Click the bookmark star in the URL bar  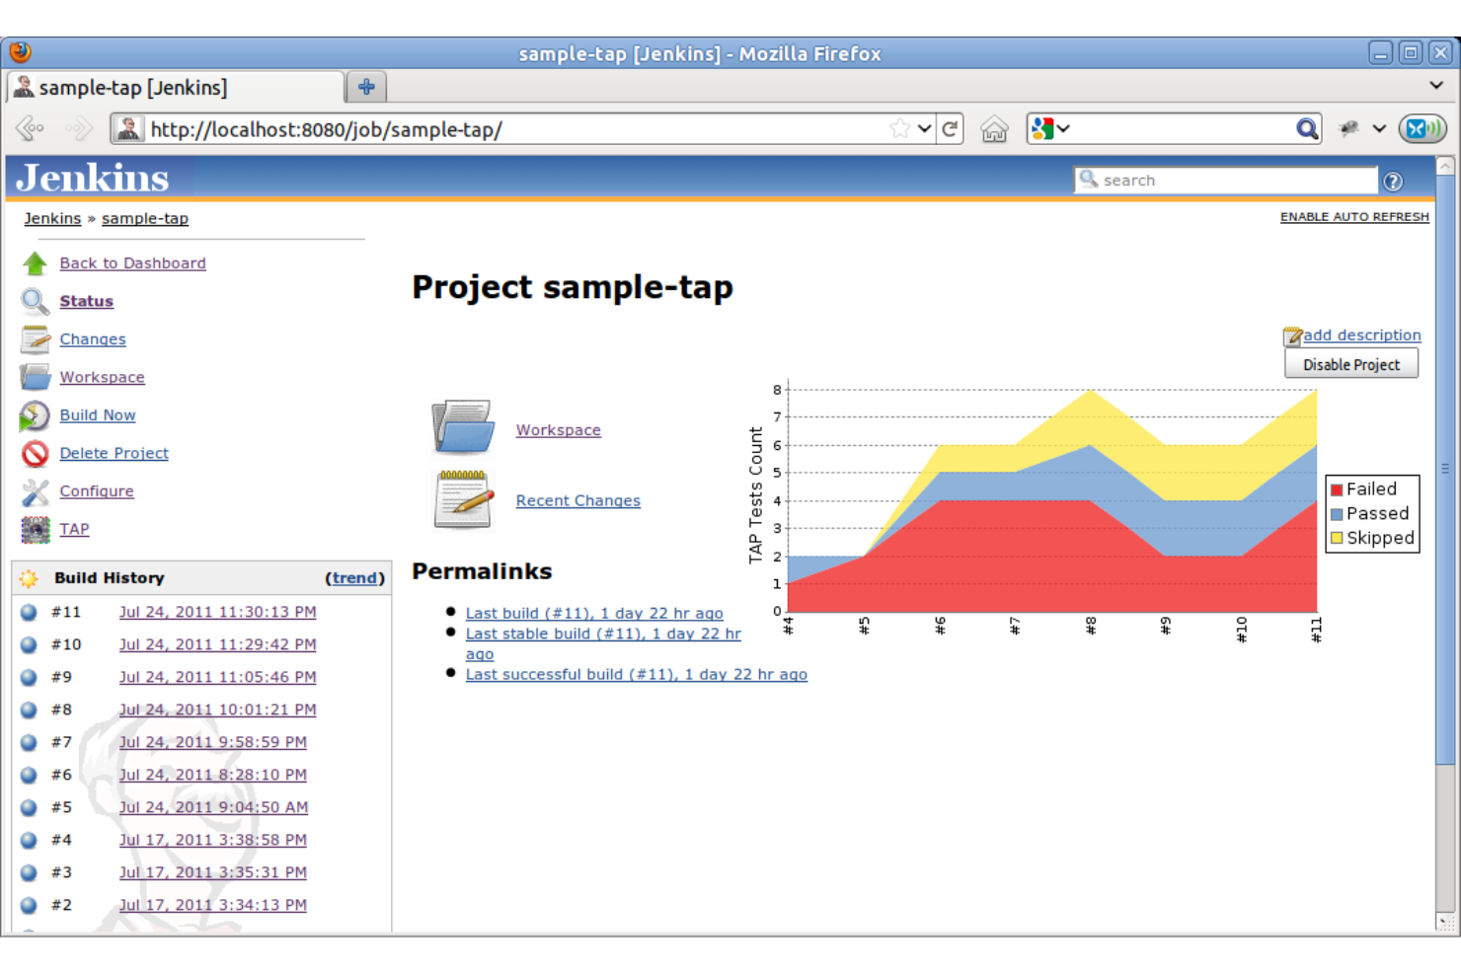[x=899, y=128]
